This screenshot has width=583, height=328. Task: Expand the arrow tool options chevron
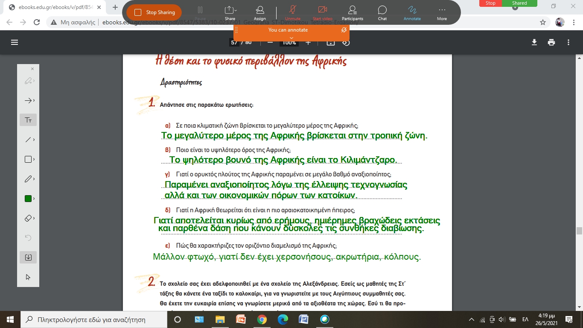34,100
